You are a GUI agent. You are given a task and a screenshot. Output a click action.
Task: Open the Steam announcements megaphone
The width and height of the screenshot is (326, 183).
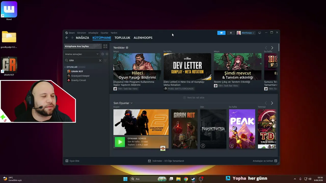221,33
